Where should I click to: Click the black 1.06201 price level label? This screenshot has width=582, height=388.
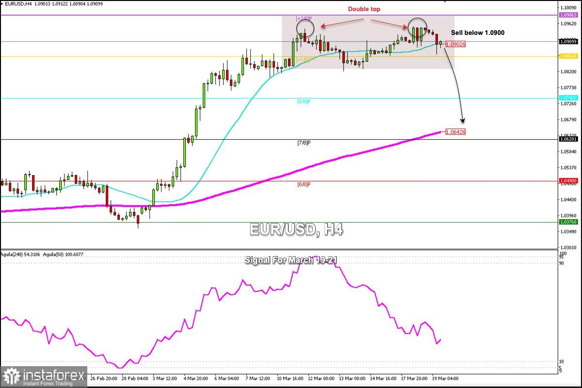pos(567,139)
